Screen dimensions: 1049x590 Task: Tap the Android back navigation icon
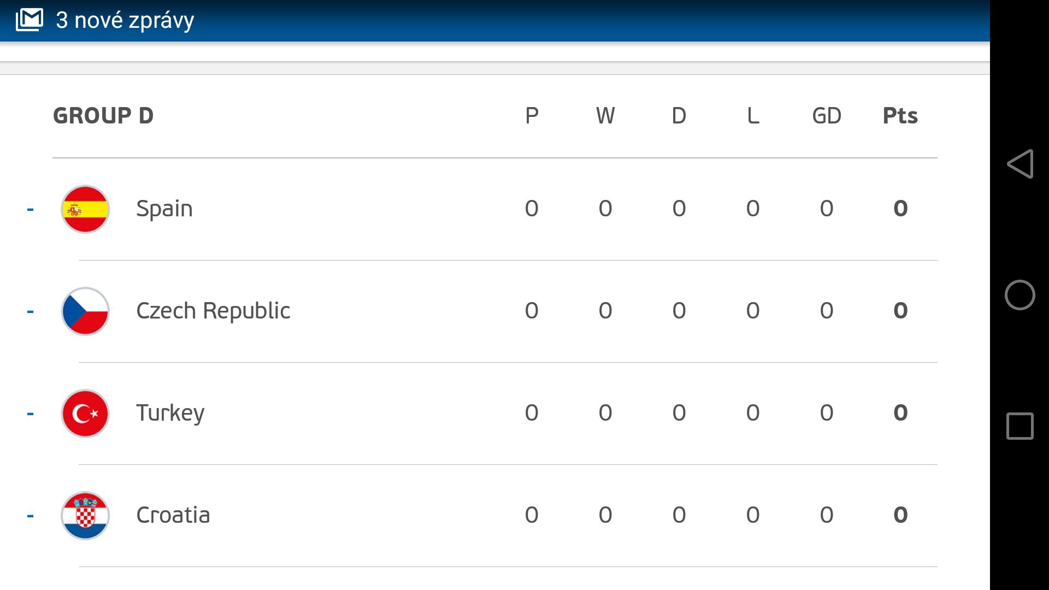coord(1021,164)
